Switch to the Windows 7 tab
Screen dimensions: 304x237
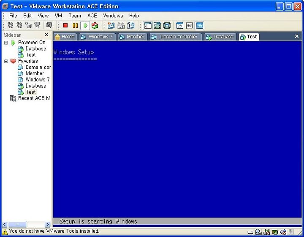coord(98,37)
